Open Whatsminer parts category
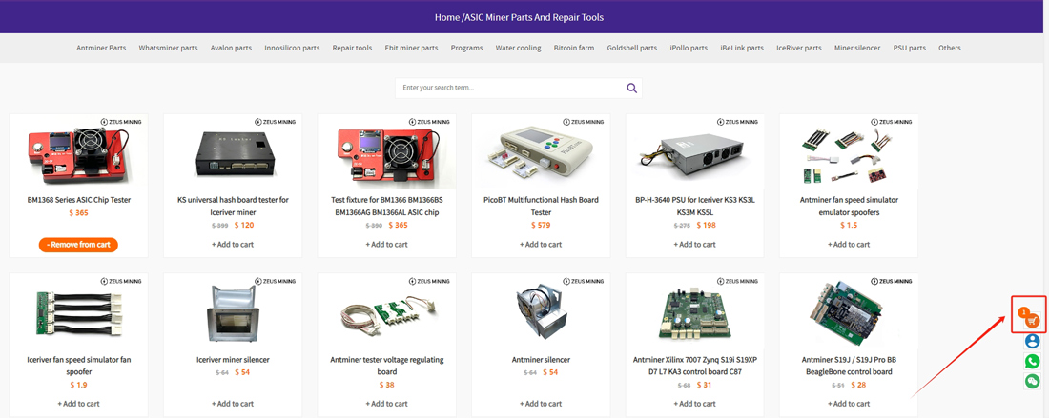 [x=168, y=48]
